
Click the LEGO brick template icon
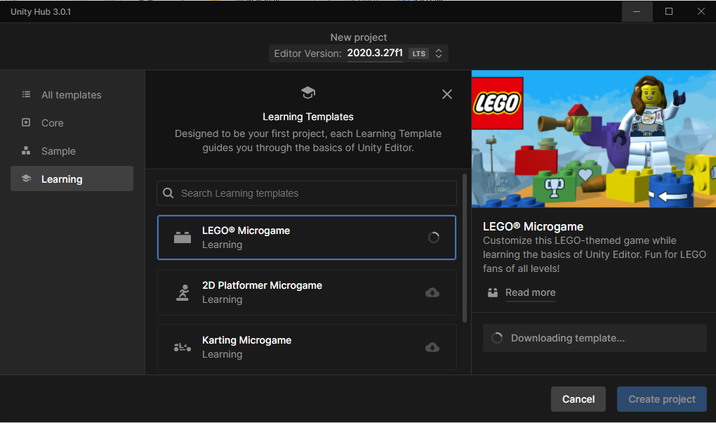click(x=183, y=237)
